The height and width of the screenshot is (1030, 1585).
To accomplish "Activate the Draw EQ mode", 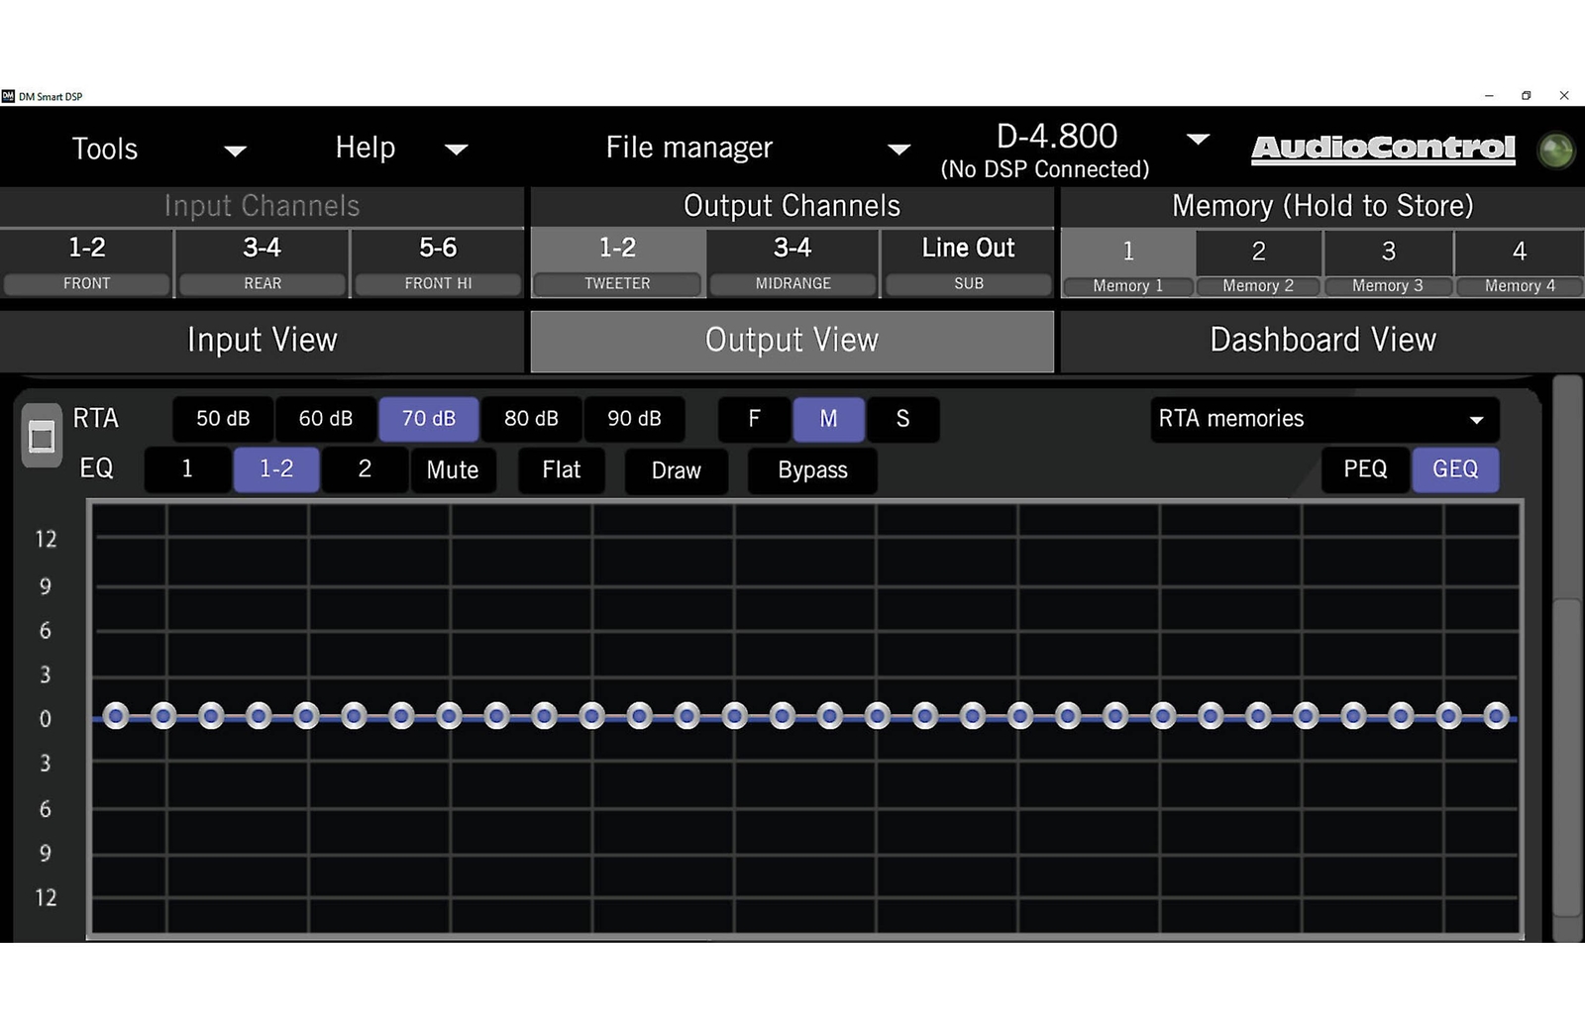I will click(x=677, y=470).
